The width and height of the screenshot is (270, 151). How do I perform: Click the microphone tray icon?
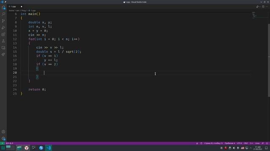[x=238, y=148]
